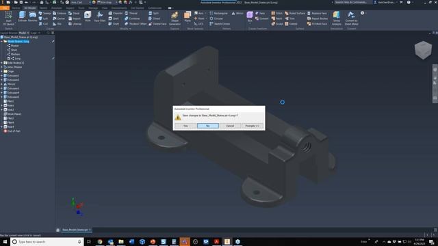Open the signed-in user account dropdown
The image size is (438, 246).
pos(396,2)
